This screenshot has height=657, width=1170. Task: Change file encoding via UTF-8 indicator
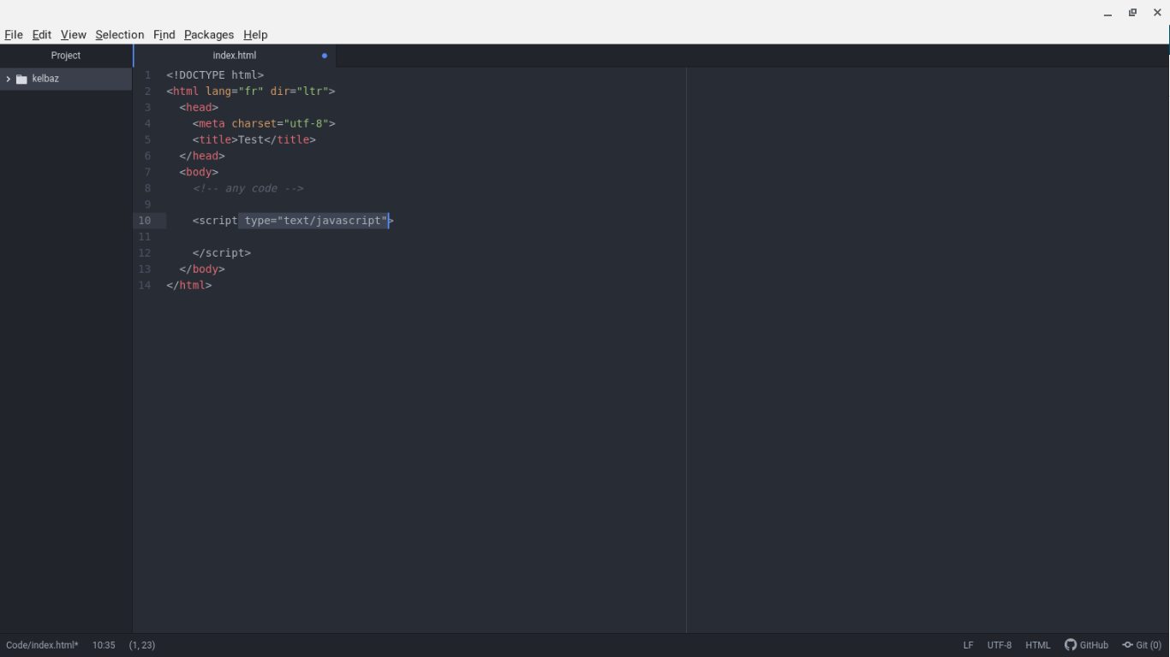click(x=999, y=645)
